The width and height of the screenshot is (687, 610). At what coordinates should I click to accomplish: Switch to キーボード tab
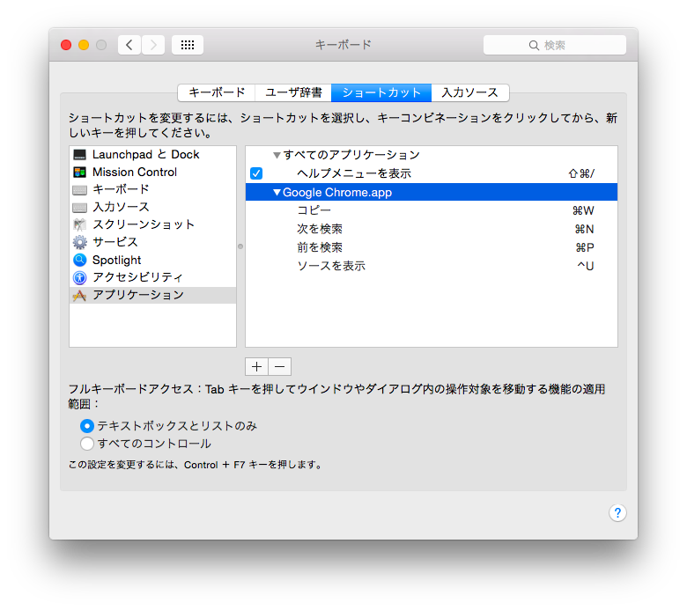[217, 92]
